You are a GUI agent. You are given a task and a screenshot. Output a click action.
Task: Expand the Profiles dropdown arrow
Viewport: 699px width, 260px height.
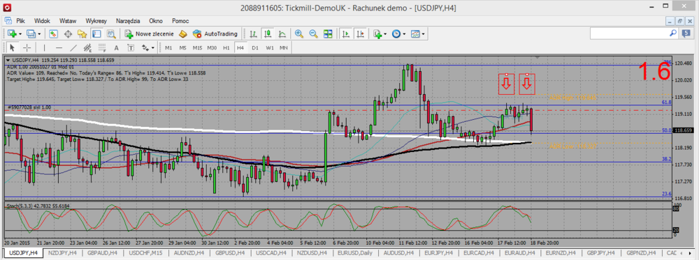point(39,33)
